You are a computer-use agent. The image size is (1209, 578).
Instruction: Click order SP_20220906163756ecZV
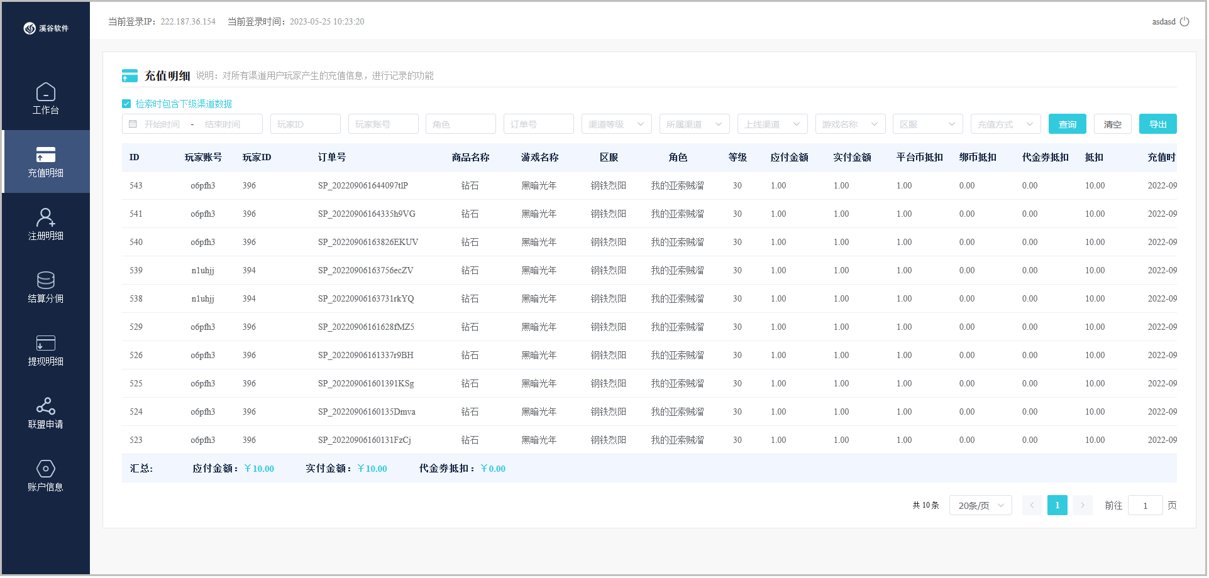[x=365, y=271]
